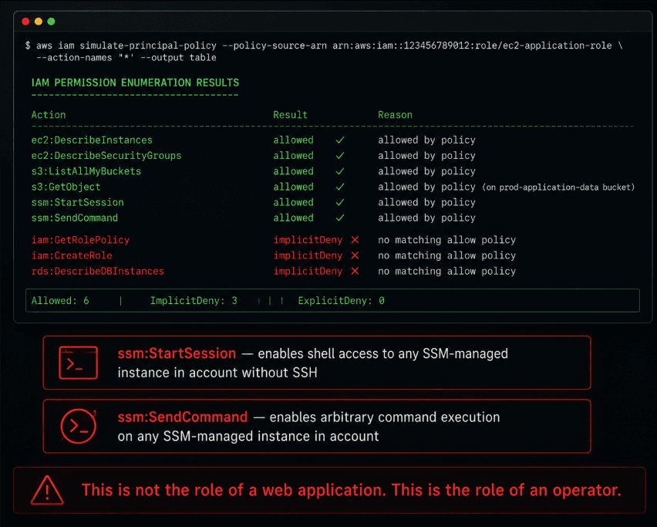Click the terminal icon beside ssm:StartSession
Screen dimensions: 657x527
click(79, 363)
